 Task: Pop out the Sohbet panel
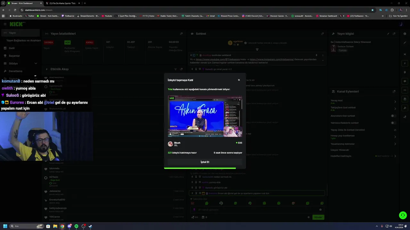tap(322, 34)
